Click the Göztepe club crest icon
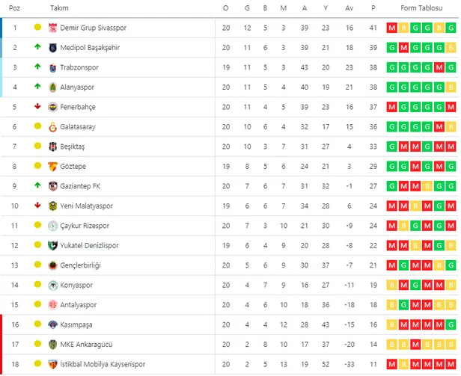The height and width of the screenshot is (376, 461). [52, 167]
